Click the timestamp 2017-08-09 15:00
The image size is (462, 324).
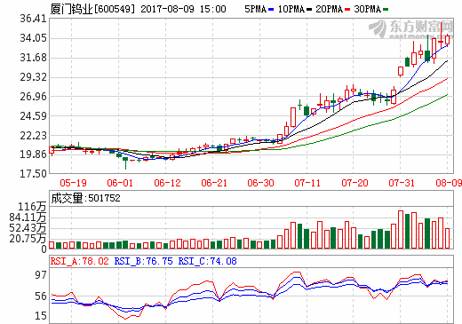tap(183, 9)
